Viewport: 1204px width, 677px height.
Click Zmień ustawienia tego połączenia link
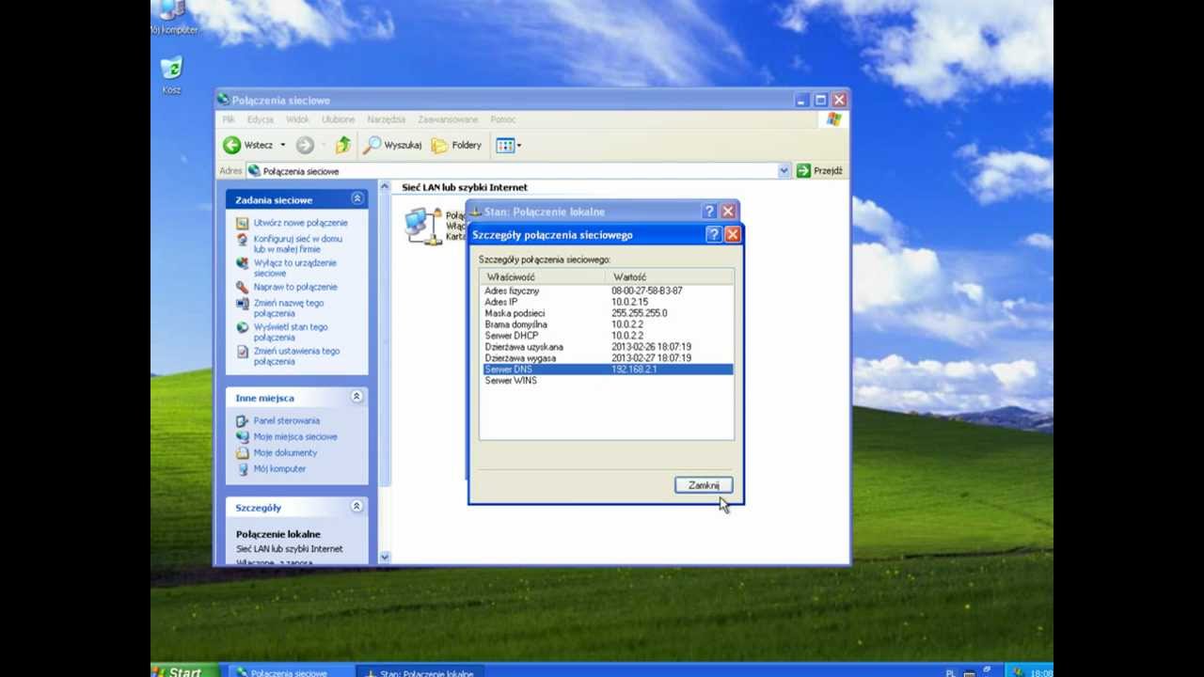coord(296,356)
